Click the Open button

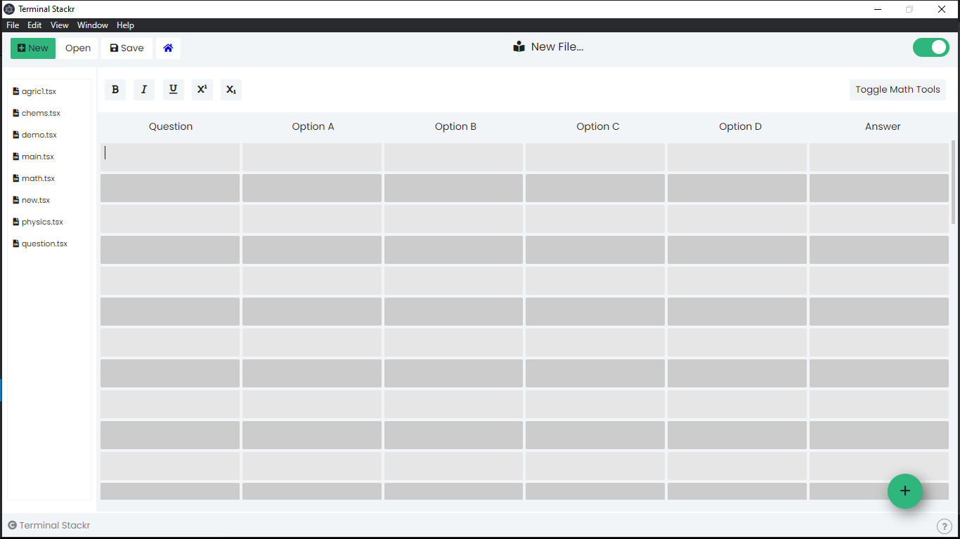coord(78,48)
